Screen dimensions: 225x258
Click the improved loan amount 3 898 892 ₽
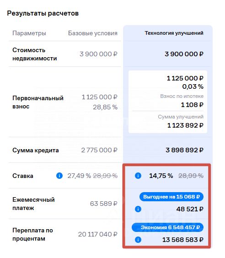click(x=185, y=150)
